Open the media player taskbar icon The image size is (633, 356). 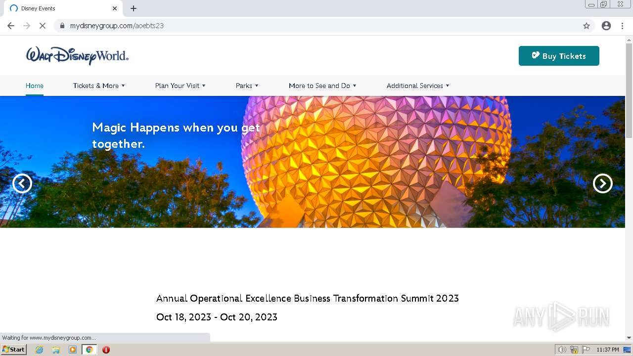[x=73, y=350]
